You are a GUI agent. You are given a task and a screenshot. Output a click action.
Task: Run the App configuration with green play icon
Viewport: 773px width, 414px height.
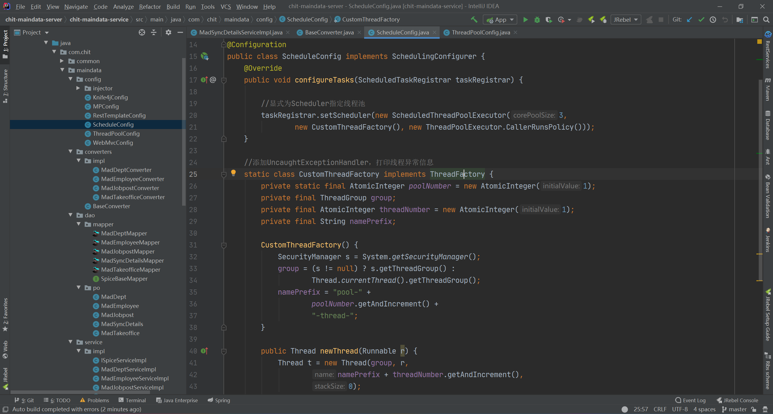tap(525, 20)
